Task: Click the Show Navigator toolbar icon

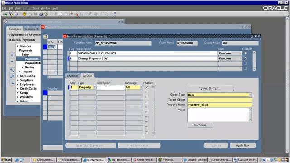Action: pyautogui.click(x=16, y=14)
